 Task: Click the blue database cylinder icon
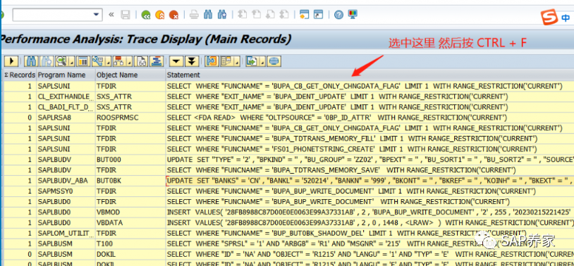pos(274,61)
